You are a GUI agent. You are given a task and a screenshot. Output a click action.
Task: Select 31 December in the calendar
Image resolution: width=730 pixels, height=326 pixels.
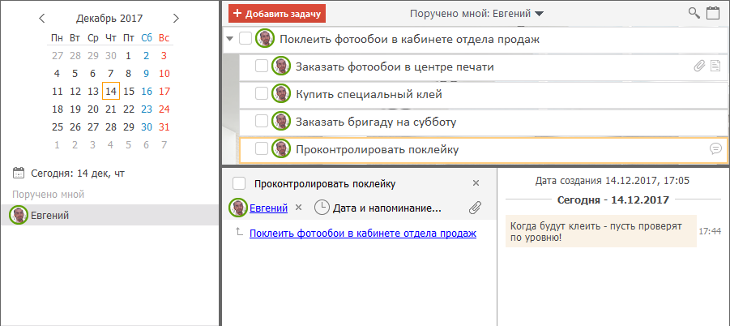164,127
